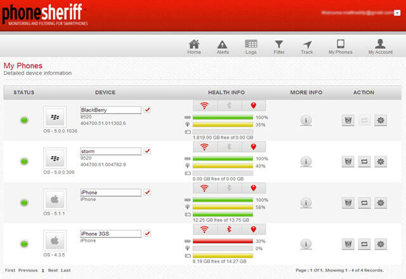Image resolution: width=406 pixels, height=279 pixels.
Task: Open the Filter menu in navigation
Action: [x=278, y=47]
